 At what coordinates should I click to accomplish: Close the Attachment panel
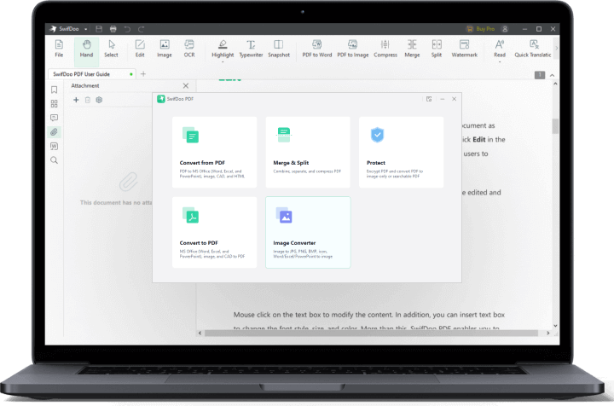point(186,86)
